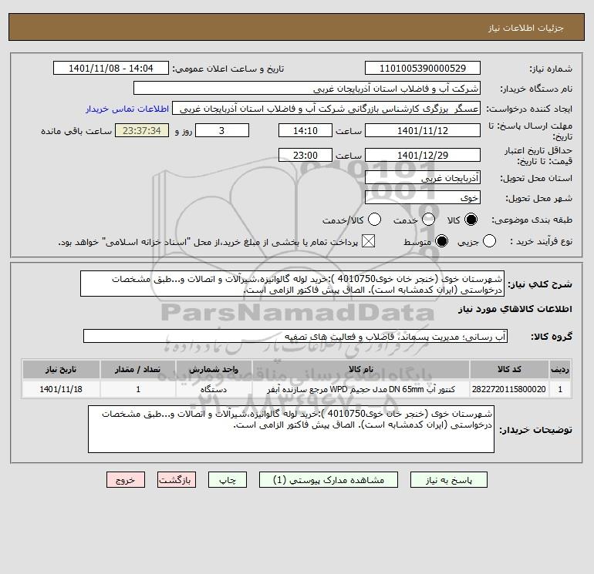Click the need number field 1101005390000529
The image size is (594, 574).
click(x=423, y=68)
